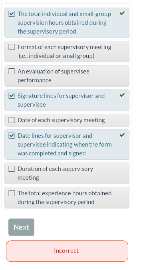Select Date of each supervisory meeting checkbox
This screenshot has width=147, height=270.
pyautogui.click(x=12, y=120)
